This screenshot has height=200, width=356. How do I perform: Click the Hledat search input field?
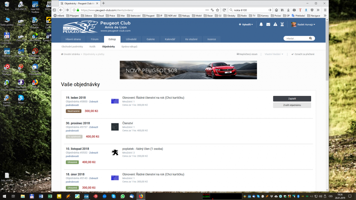296,38
